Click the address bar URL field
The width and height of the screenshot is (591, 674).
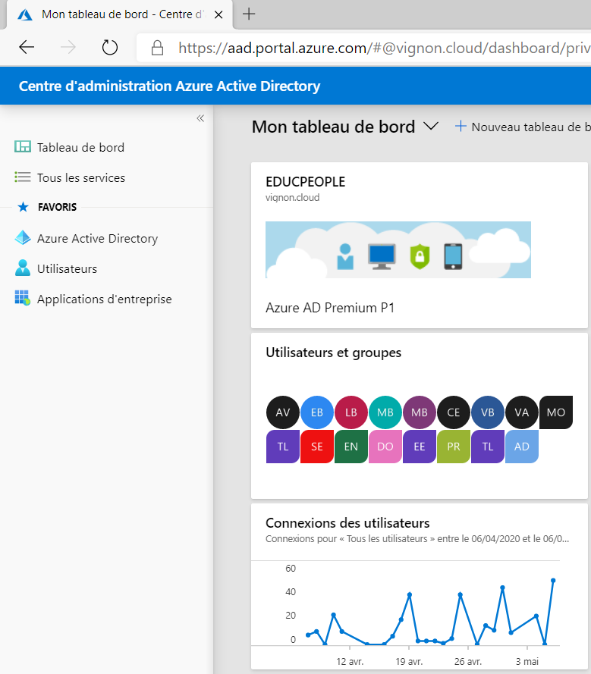[x=364, y=48]
